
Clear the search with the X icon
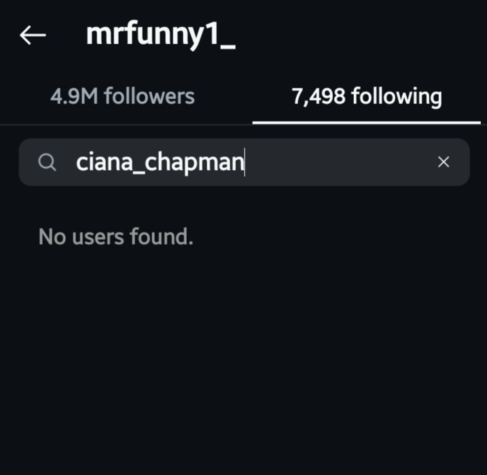(x=444, y=162)
